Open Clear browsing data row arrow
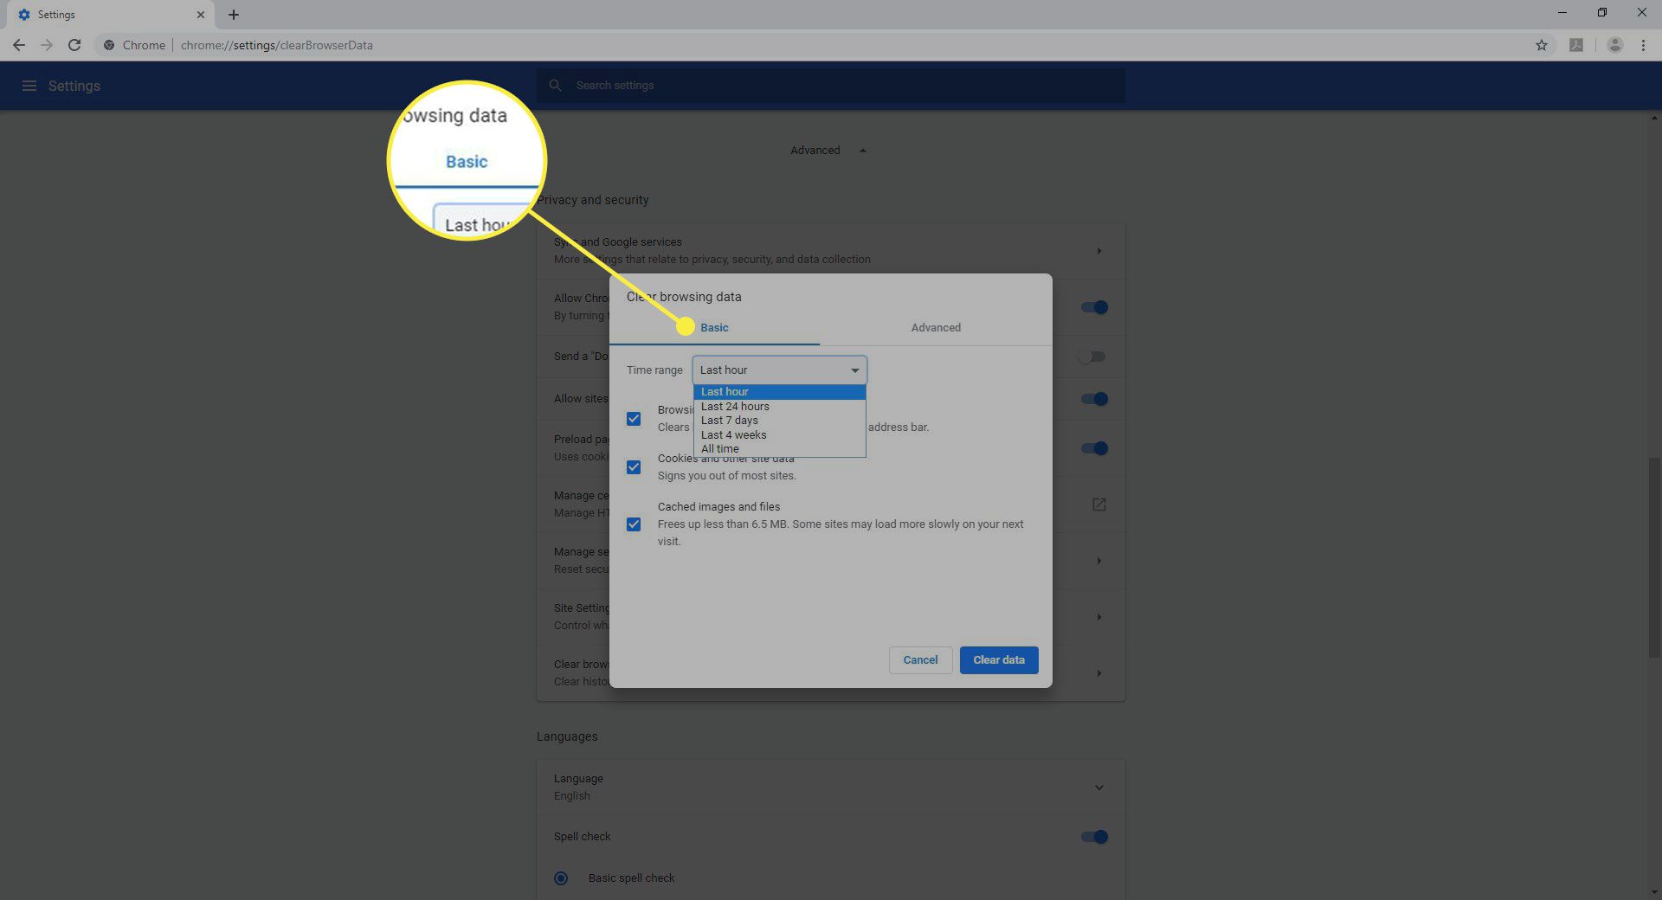The width and height of the screenshot is (1662, 900). (x=1099, y=673)
